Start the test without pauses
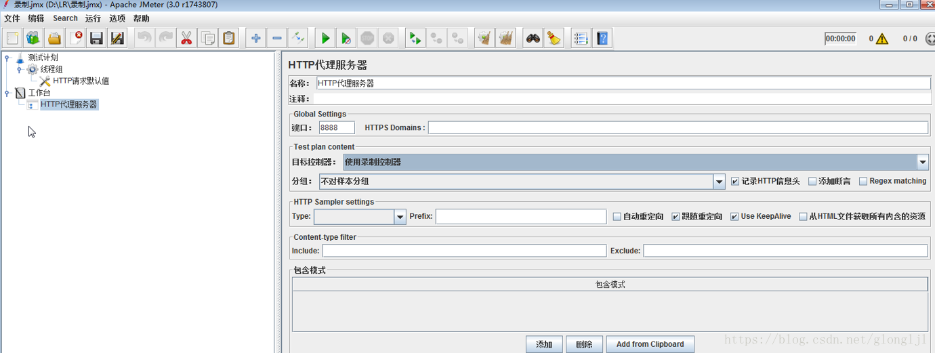The width and height of the screenshot is (935, 353). pyautogui.click(x=346, y=38)
